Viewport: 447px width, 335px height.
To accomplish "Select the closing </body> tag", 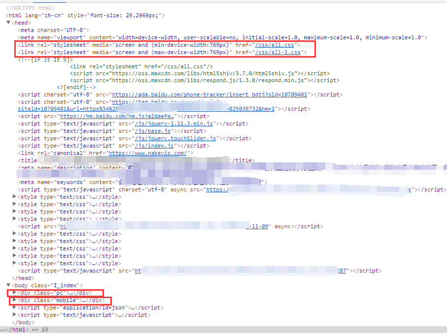I will point(23,323).
